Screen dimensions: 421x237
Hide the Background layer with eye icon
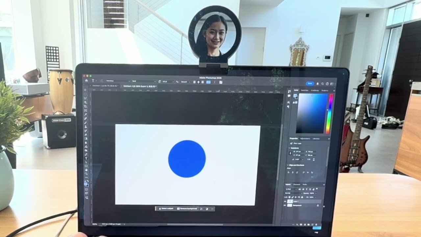point(285,205)
